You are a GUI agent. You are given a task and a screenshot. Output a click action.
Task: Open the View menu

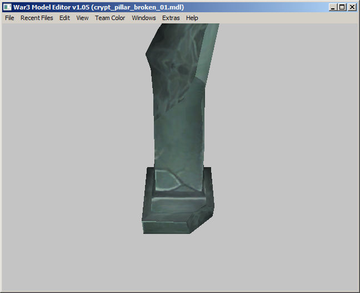click(x=82, y=18)
